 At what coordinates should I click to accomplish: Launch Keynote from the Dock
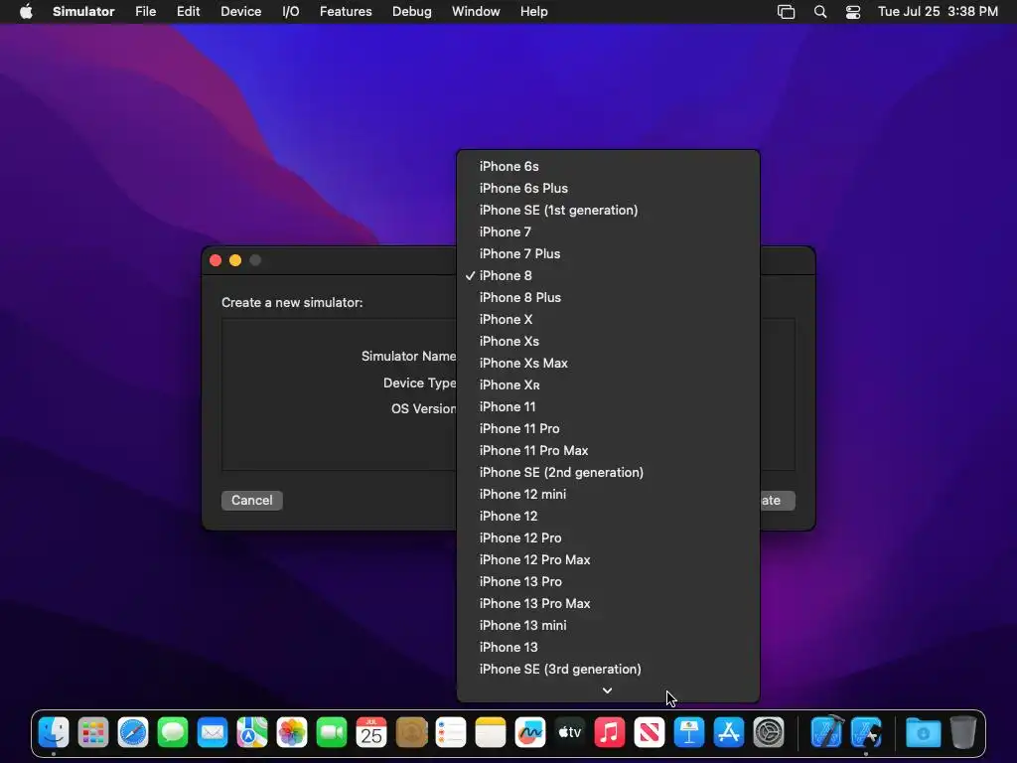pyautogui.click(x=689, y=733)
